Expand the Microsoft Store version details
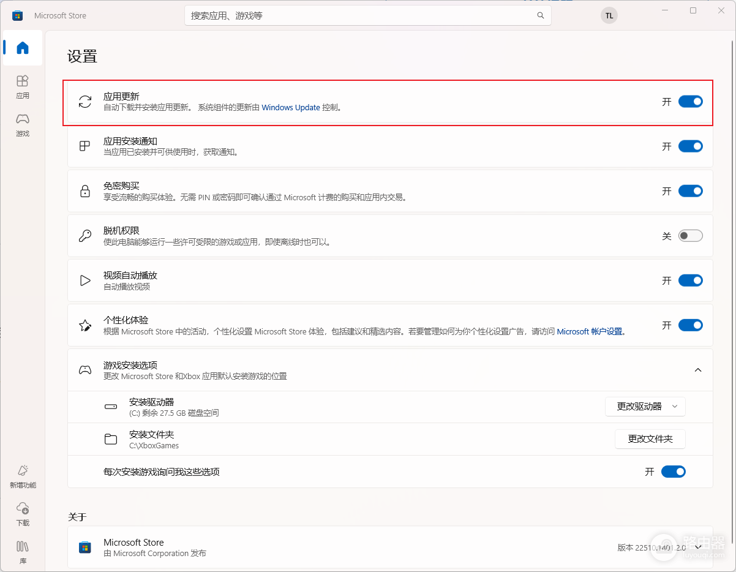The image size is (736, 572). click(x=699, y=548)
